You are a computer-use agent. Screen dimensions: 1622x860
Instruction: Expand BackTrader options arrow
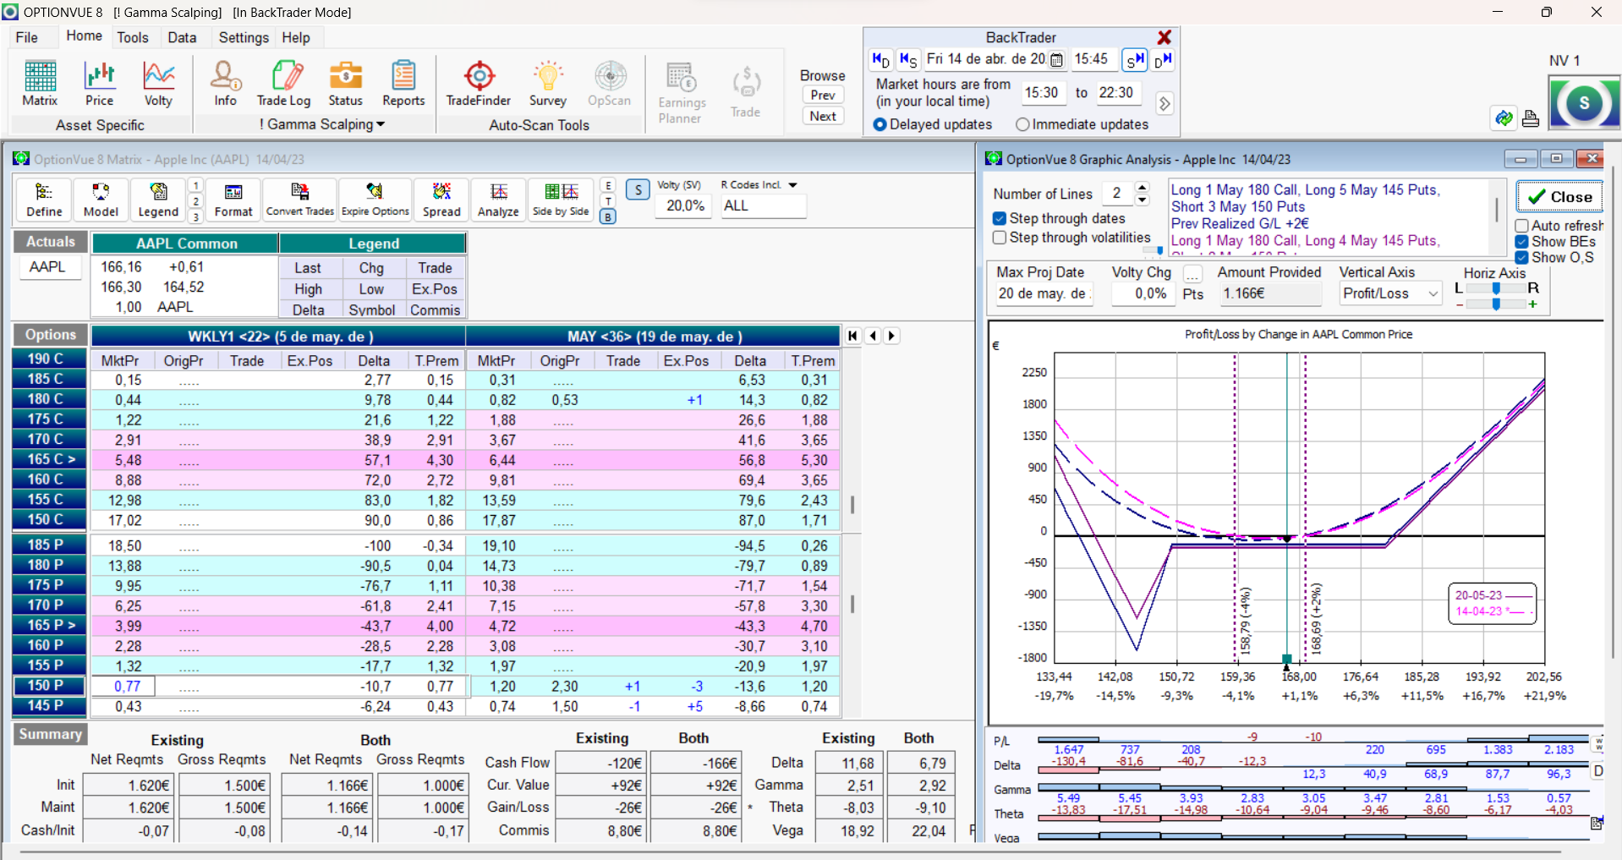pos(1164,103)
